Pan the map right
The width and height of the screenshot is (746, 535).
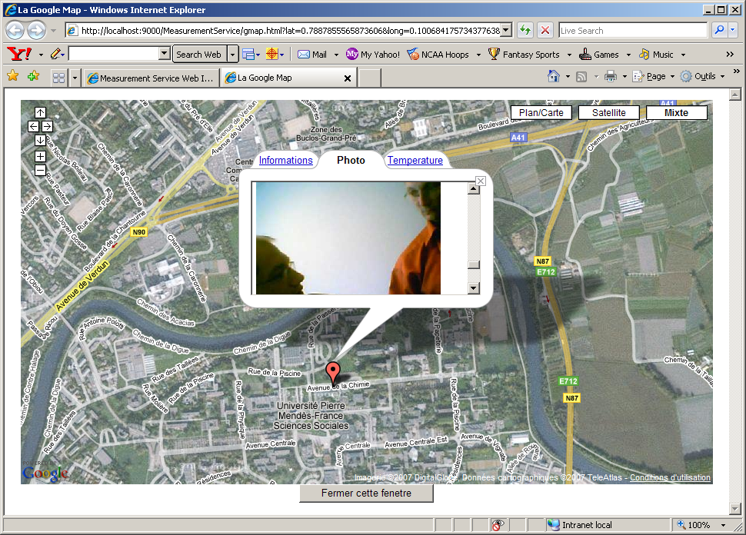click(47, 126)
